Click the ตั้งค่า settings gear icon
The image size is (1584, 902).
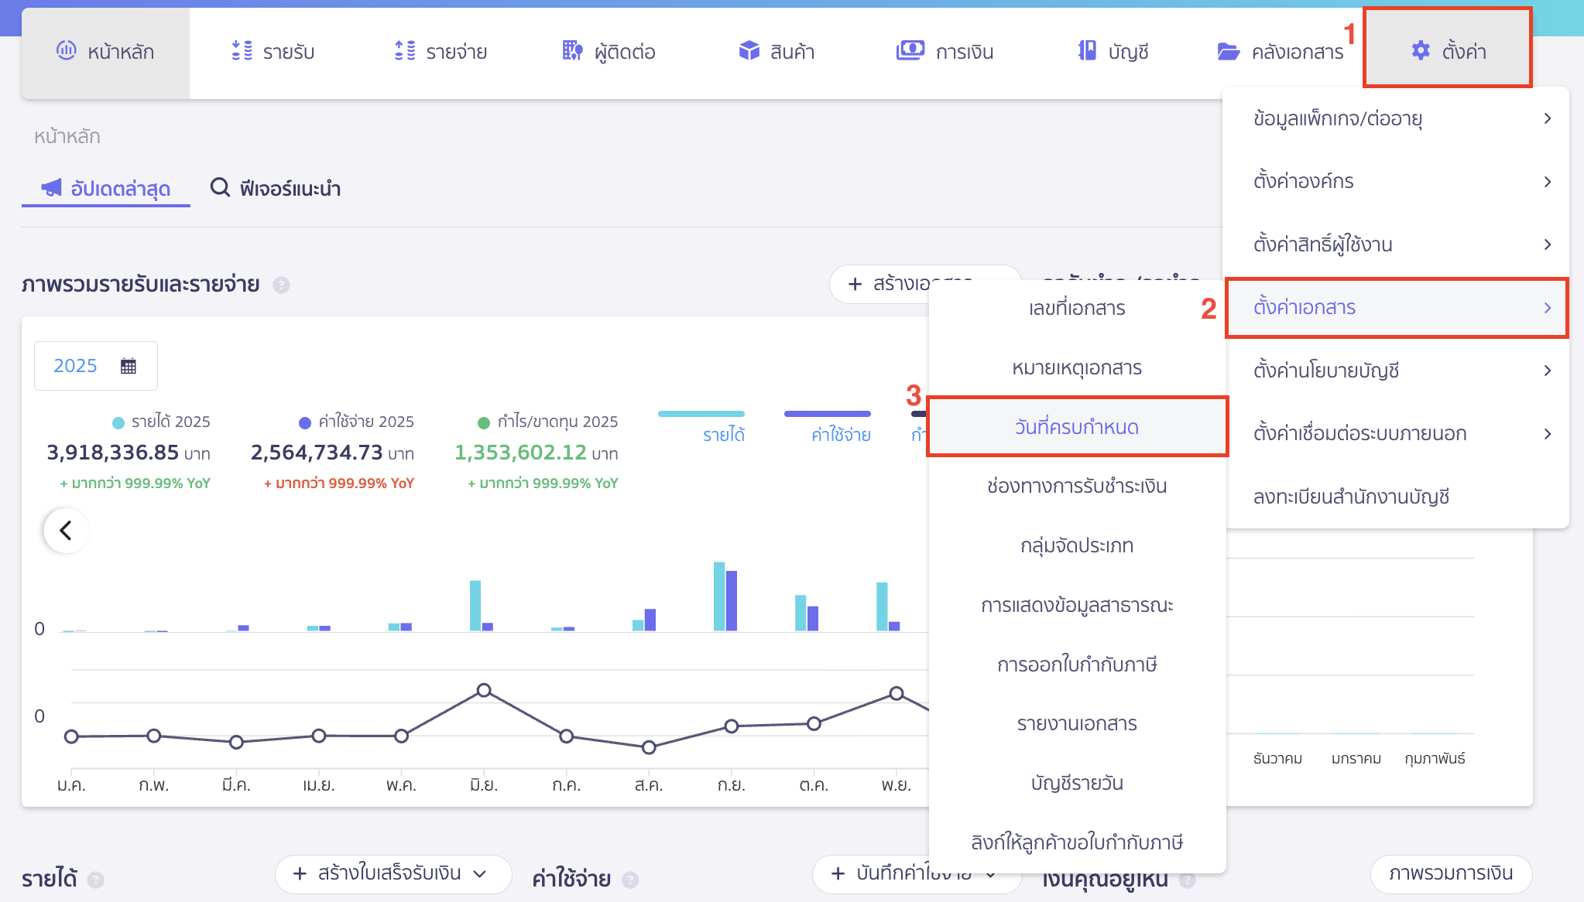(x=1421, y=50)
